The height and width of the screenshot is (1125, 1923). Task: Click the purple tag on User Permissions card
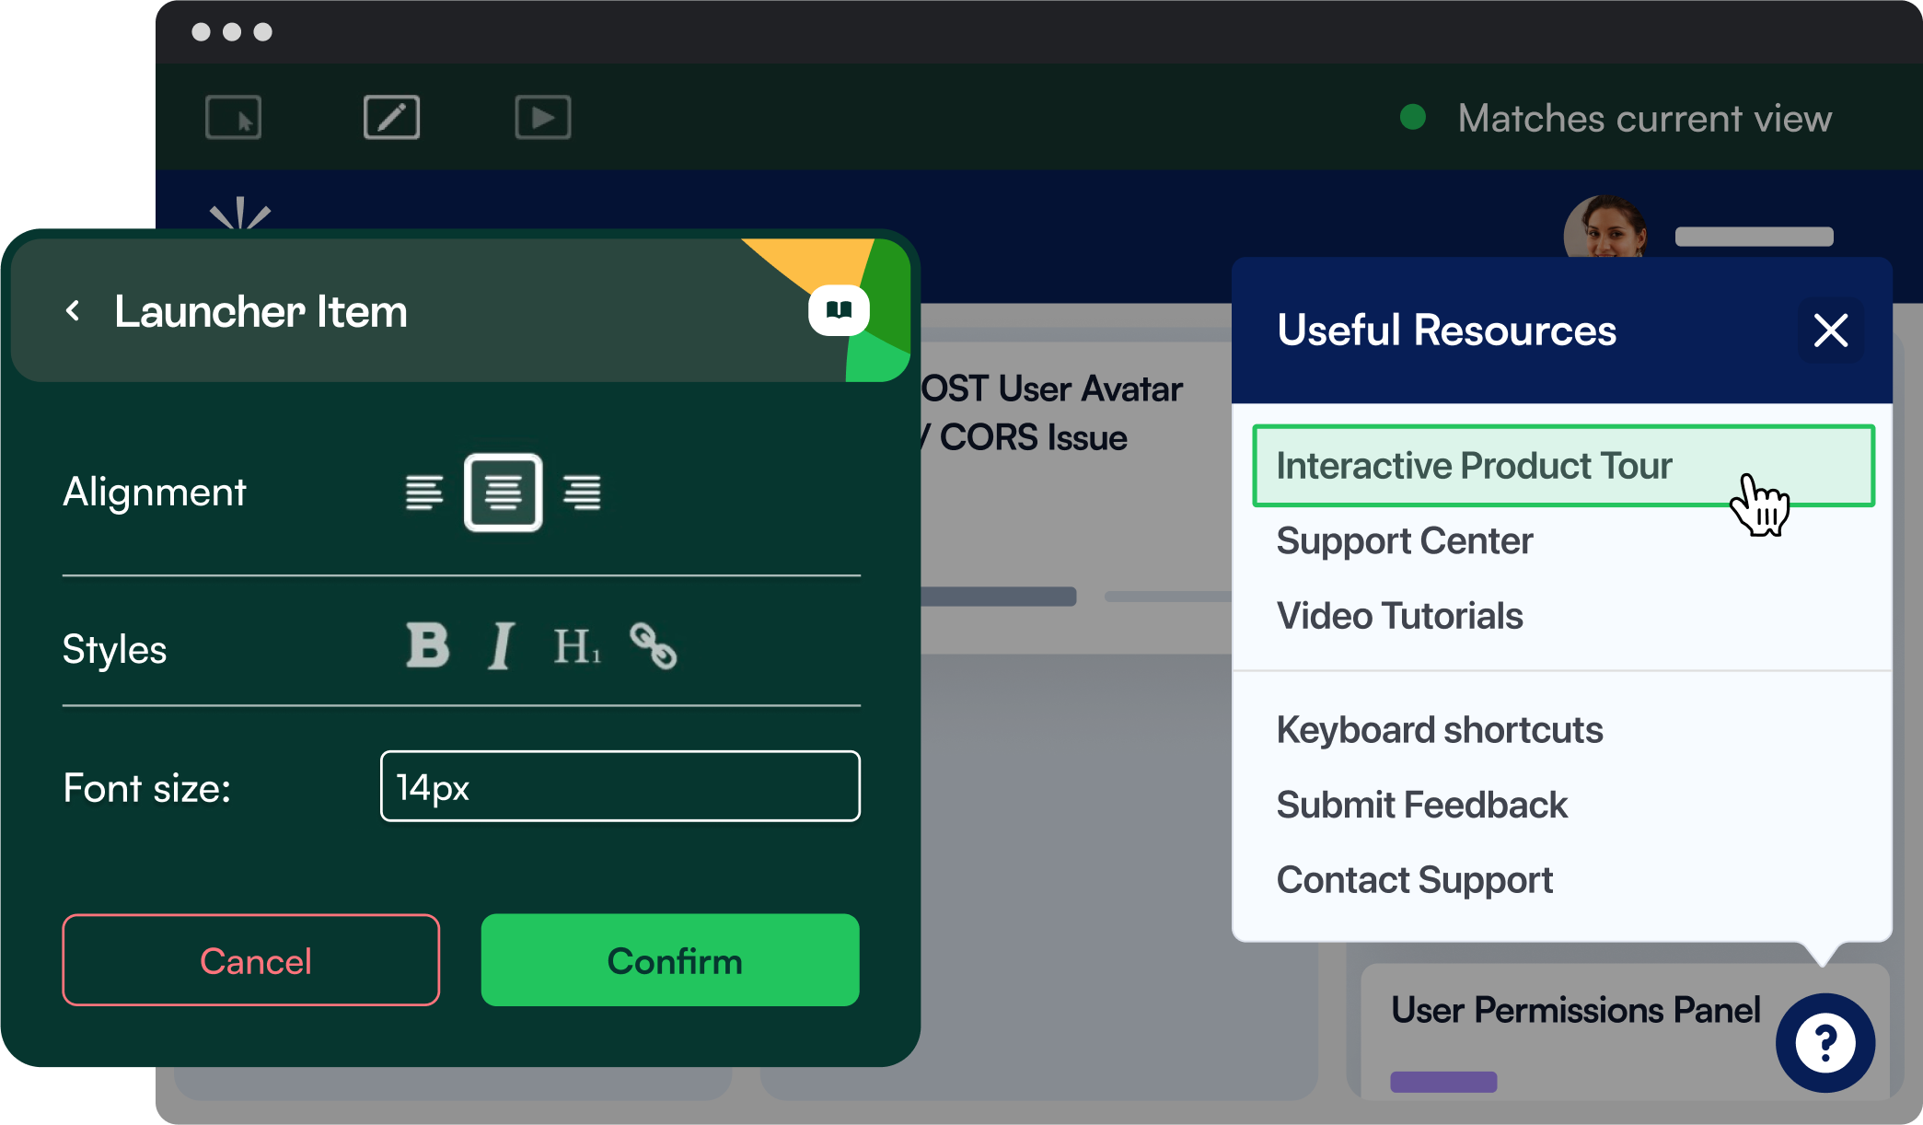click(1443, 1082)
